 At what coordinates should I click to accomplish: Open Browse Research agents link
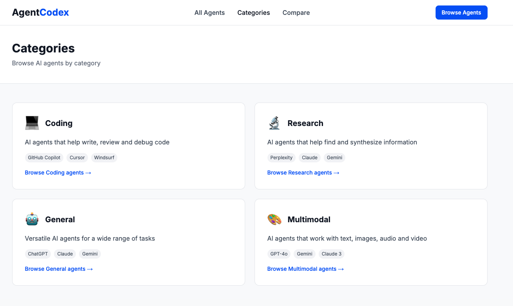[x=303, y=172]
